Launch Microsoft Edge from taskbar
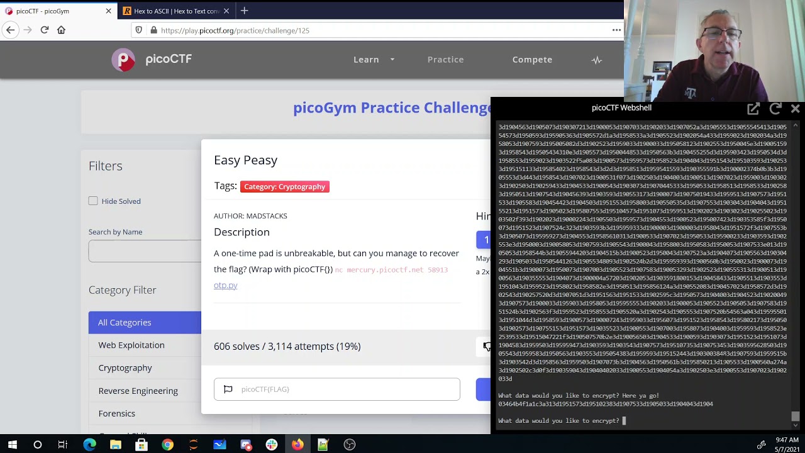This screenshot has width=805, height=453. click(89, 445)
